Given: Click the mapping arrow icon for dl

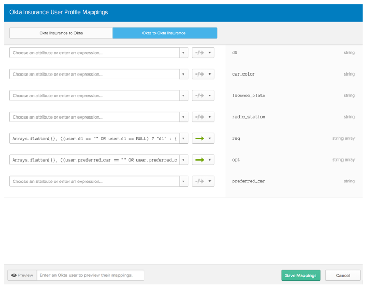Looking at the screenshot, I should pyautogui.click(x=200, y=53).
